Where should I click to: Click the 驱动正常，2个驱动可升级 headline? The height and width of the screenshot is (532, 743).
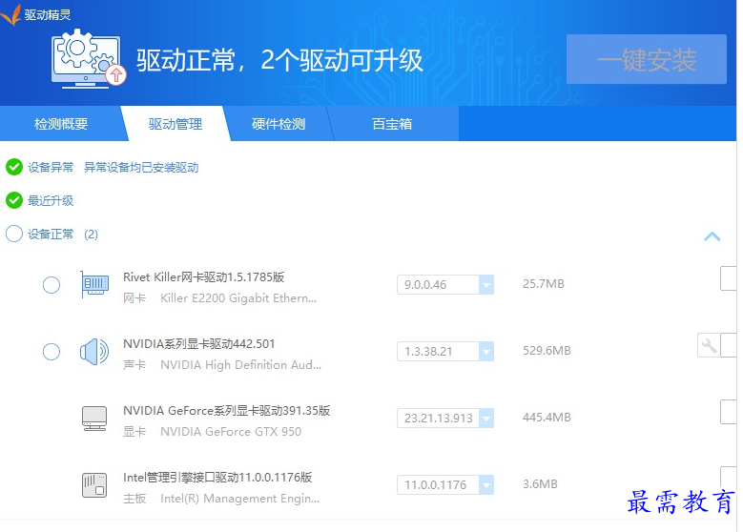(x=279, y=60)
